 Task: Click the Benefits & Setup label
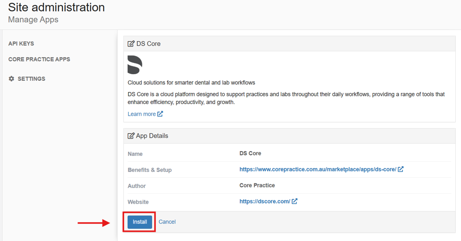[150, 170]
